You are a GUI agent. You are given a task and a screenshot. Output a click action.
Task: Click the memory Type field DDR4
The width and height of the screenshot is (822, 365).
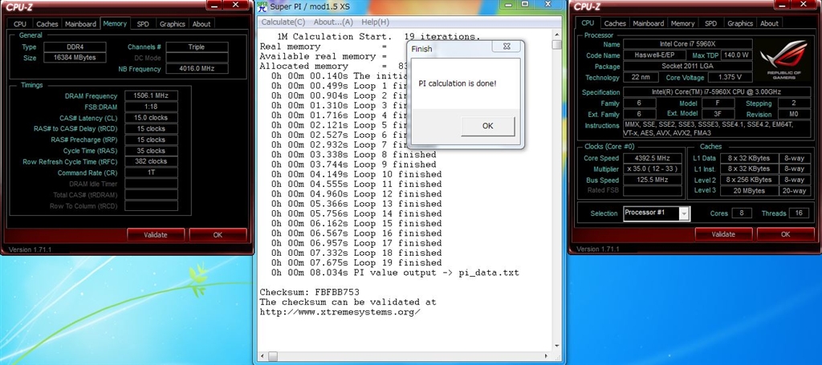pyautogui.click(x=75, y=47)
